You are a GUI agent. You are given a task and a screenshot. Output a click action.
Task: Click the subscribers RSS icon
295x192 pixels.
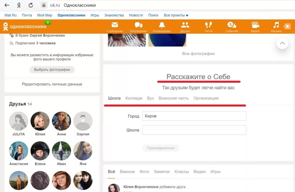click(x=12, y=43)
